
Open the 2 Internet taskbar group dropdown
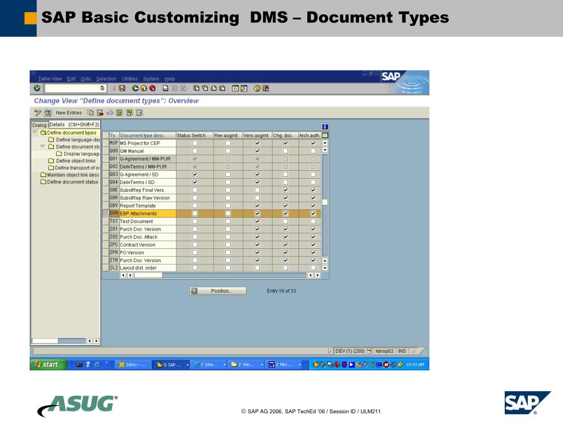click(225, 365)
